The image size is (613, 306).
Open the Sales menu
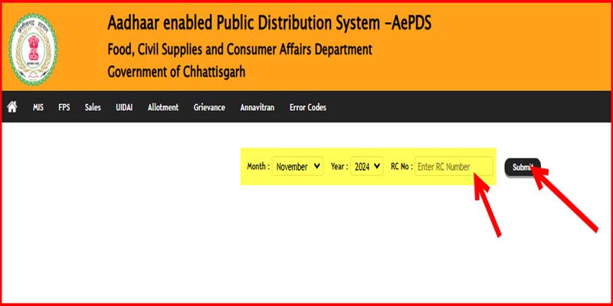coord(93,107)
